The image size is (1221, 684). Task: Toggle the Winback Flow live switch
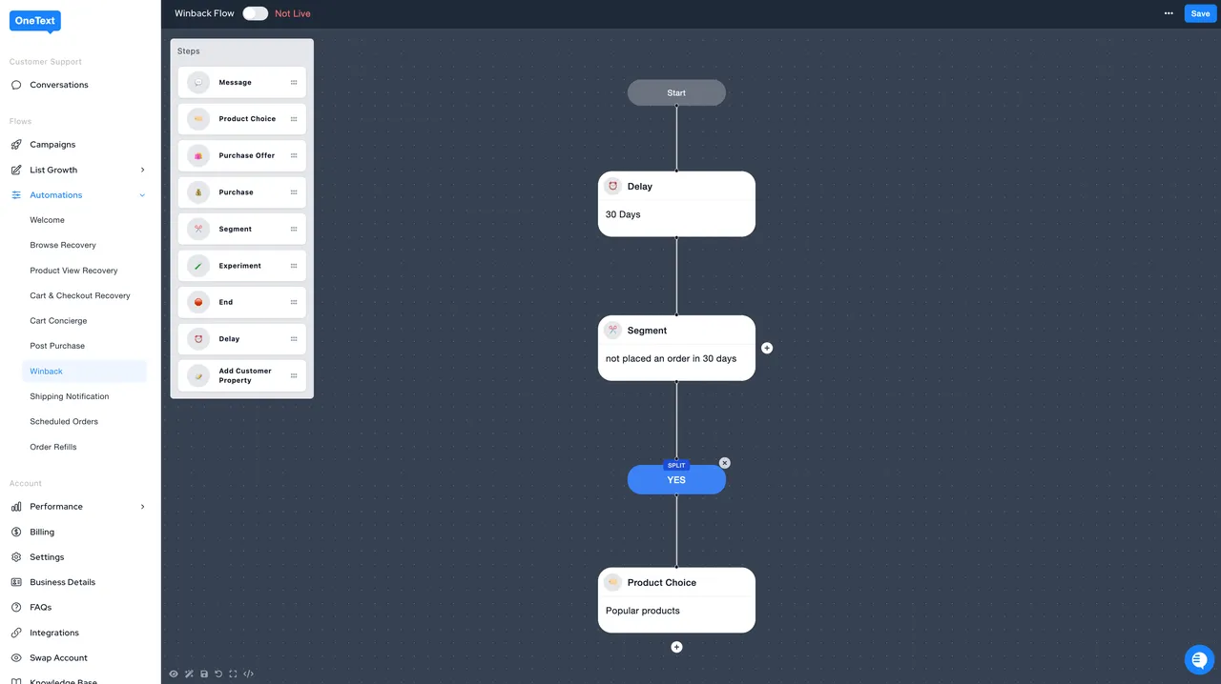255,13
